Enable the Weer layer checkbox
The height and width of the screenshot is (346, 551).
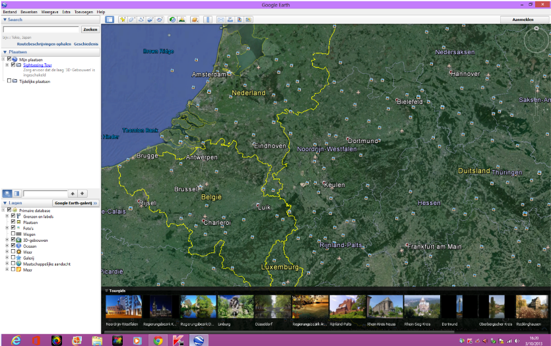[13, 252]
